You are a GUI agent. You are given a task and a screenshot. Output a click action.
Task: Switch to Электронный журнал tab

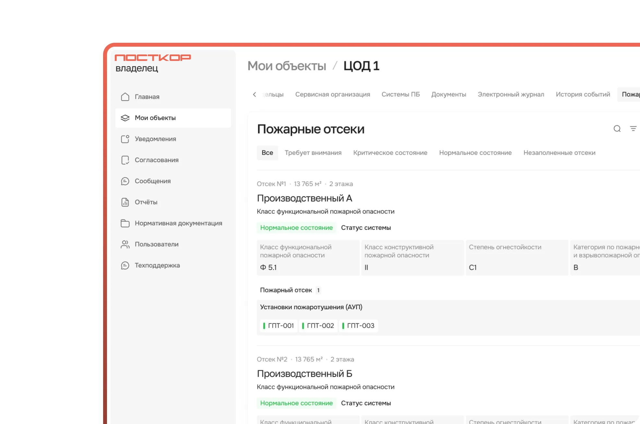(511, 94)
